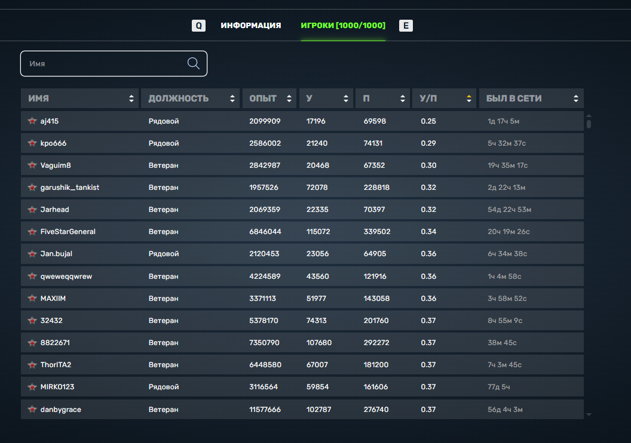Viewport: 631px width, 443px height.
Task: Click the magnifier search icon
Action: (194, 63)
